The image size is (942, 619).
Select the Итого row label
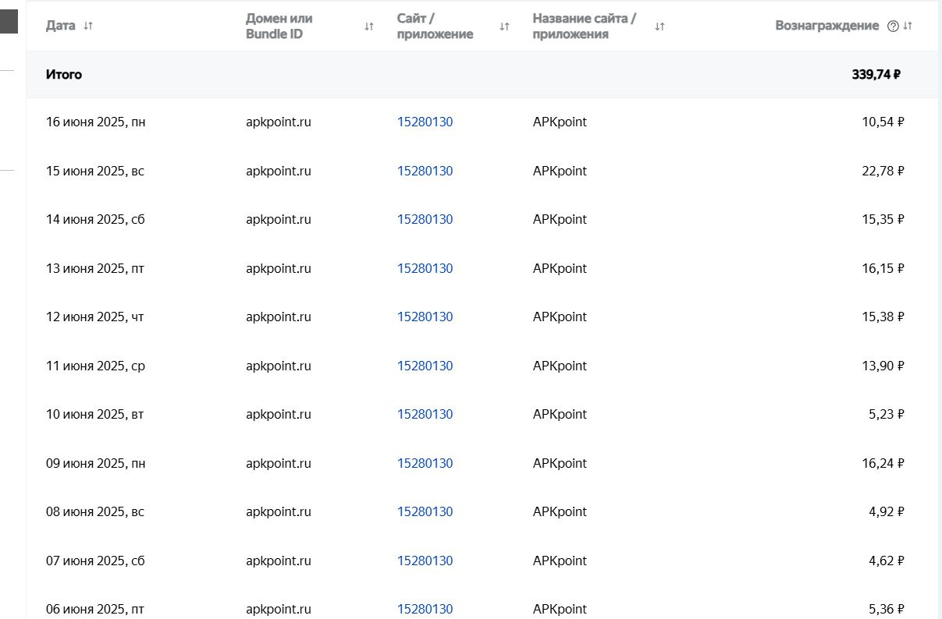(64, 75)
